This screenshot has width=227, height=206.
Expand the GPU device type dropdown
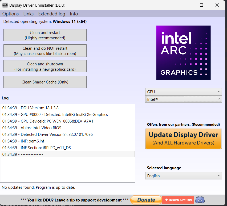tap(183, 92)
